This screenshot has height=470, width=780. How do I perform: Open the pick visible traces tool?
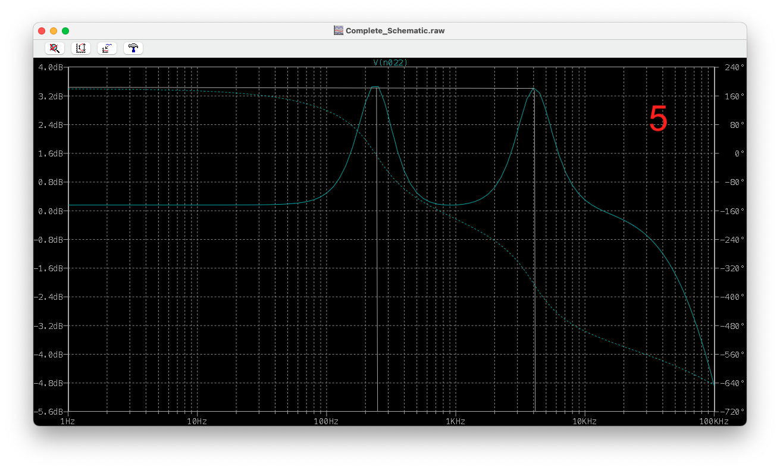point(106,48)
